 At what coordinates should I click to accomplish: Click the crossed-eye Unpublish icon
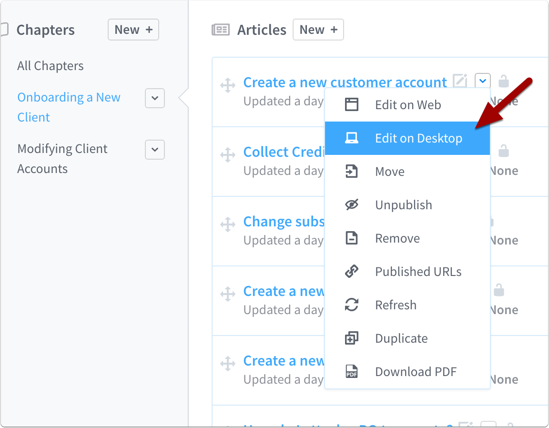352,204
